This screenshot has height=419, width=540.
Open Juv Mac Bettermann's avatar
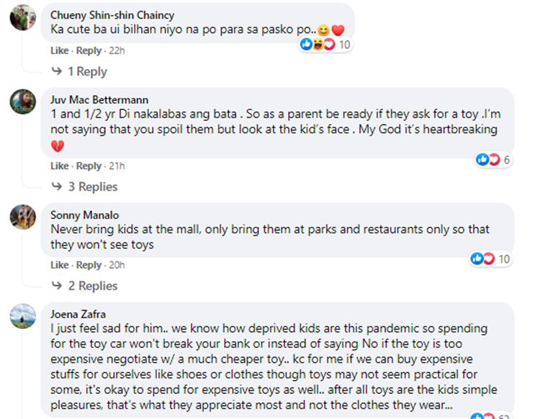pos(23,102)
